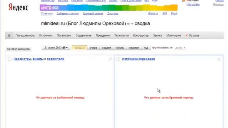Close the Просмотры, визиты и посетители widget
228x128 pixels.
tap(110, 59)
